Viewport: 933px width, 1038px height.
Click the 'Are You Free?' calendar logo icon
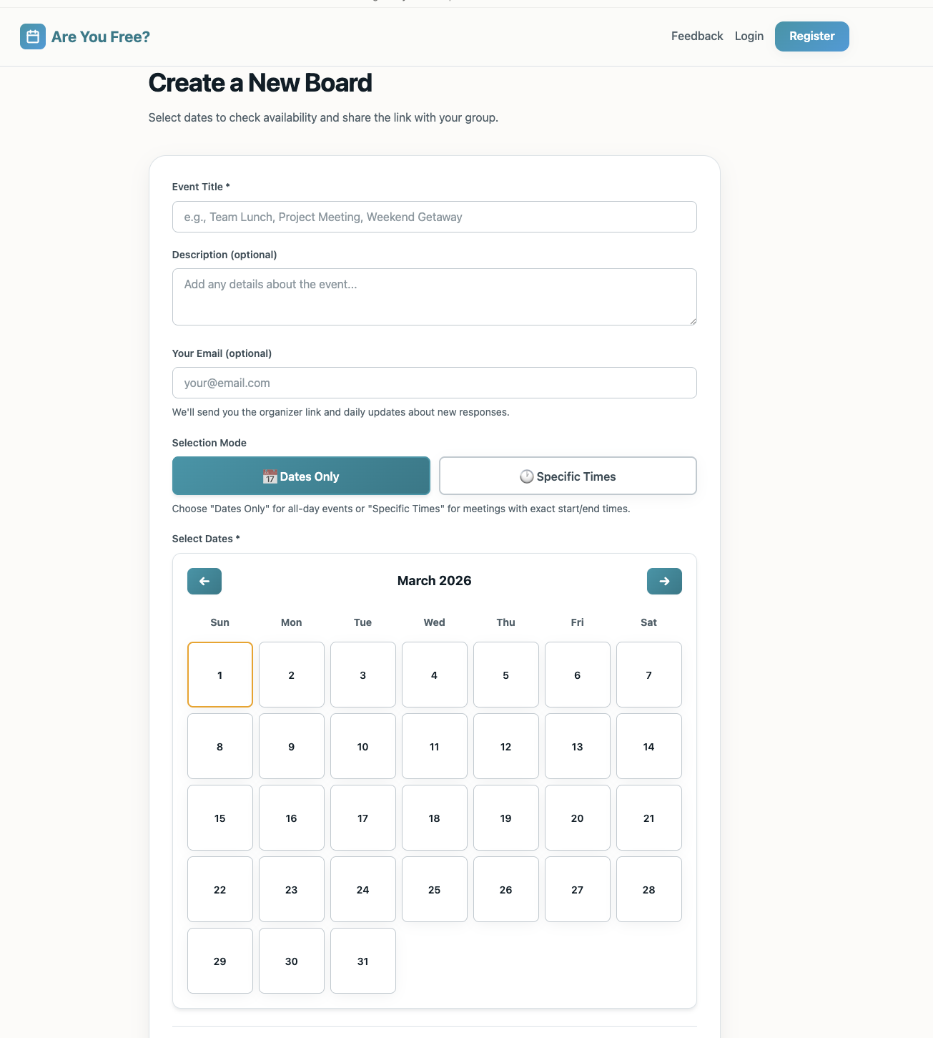click(33, 36)
